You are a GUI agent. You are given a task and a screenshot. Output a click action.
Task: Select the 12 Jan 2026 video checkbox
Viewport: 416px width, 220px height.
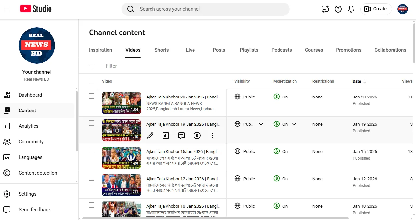92,178
